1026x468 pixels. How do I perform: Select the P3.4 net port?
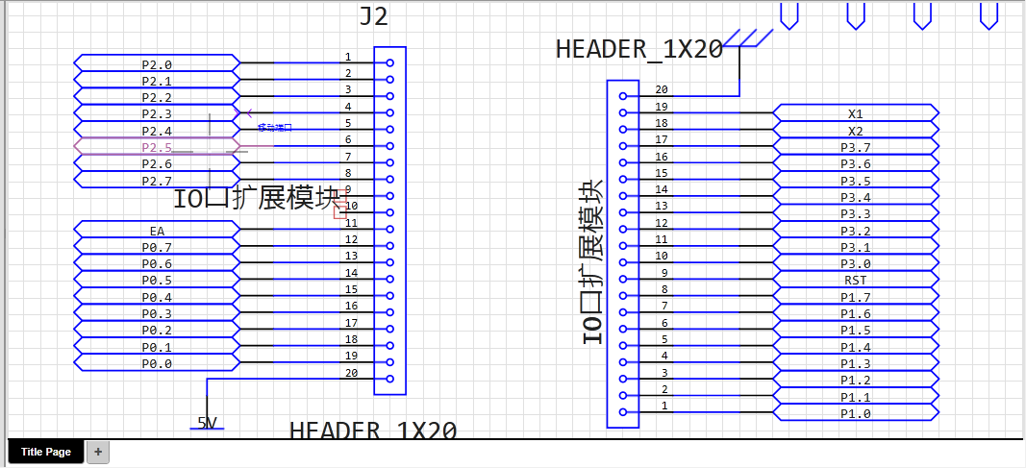click(x=856, y=196)
